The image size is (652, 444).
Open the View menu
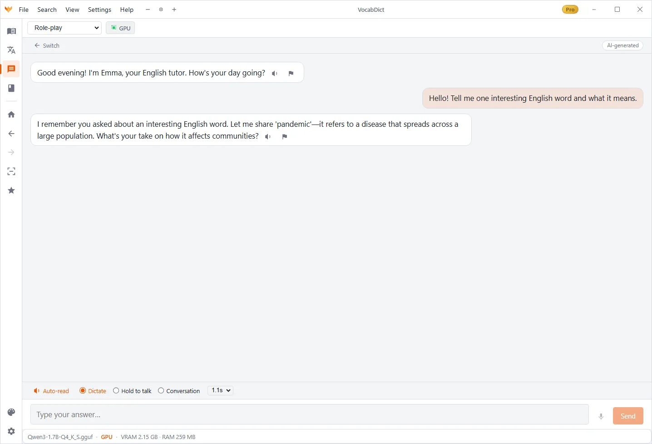(72, 10)
